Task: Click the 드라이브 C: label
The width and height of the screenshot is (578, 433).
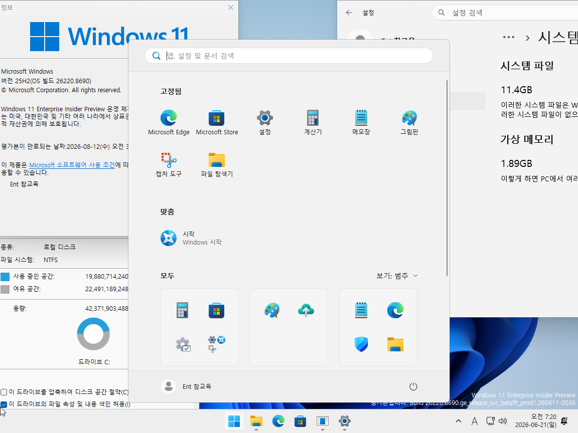Action: (94, 362)
